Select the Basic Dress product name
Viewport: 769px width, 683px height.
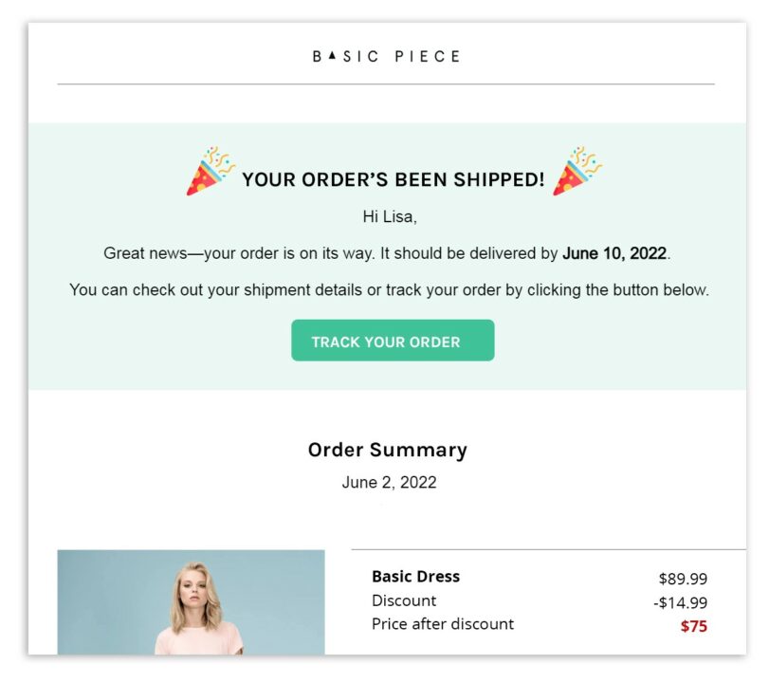coord(416,576)
